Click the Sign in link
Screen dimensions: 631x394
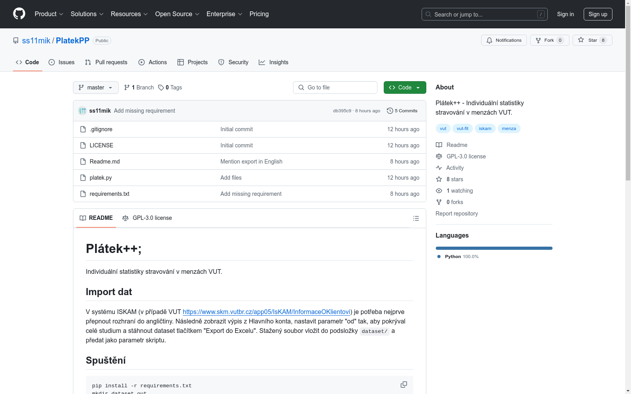(565, 14)
